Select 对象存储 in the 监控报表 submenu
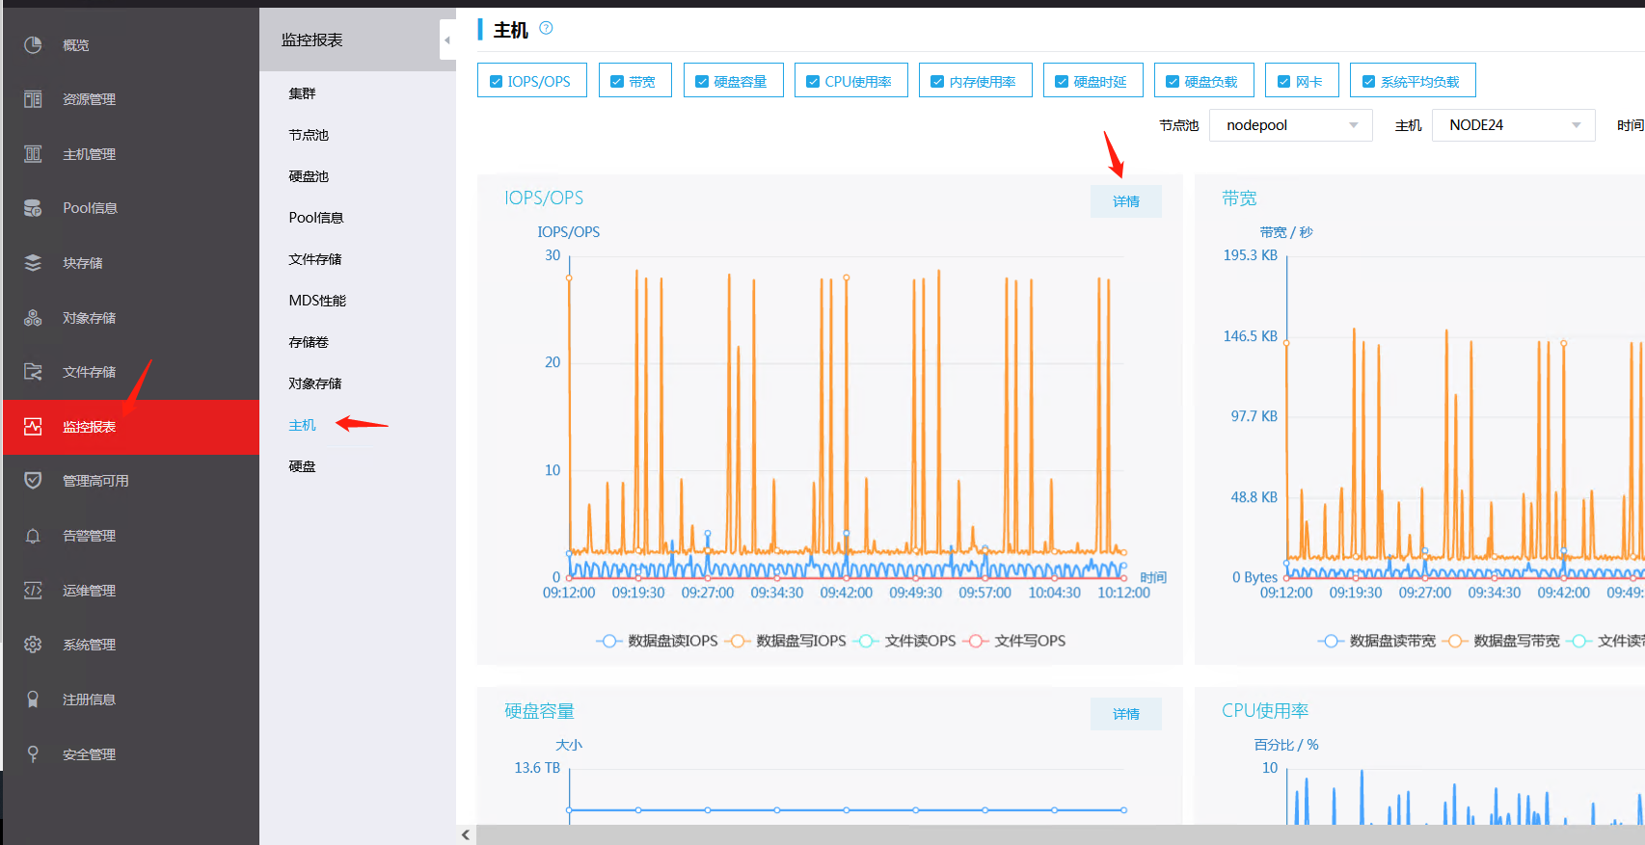1645x845 pixels. [315, 383]
